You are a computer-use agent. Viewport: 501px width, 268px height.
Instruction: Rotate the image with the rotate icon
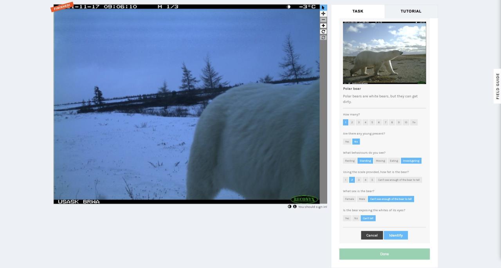tap(323, 32)
